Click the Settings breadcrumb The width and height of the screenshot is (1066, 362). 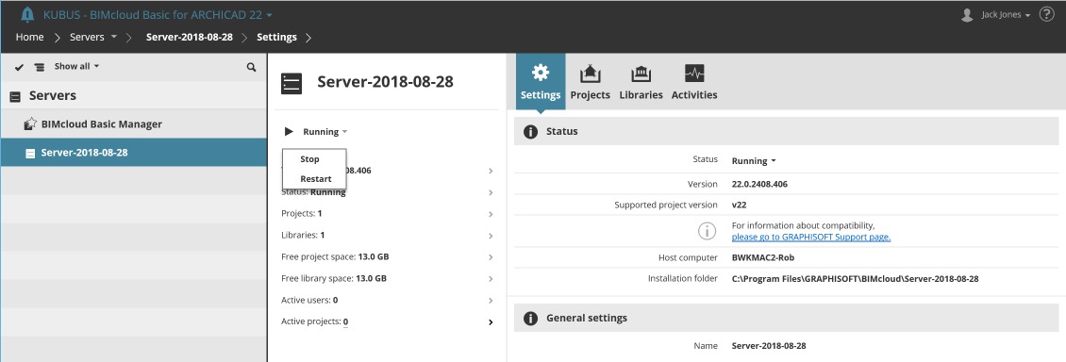point(276,37)
